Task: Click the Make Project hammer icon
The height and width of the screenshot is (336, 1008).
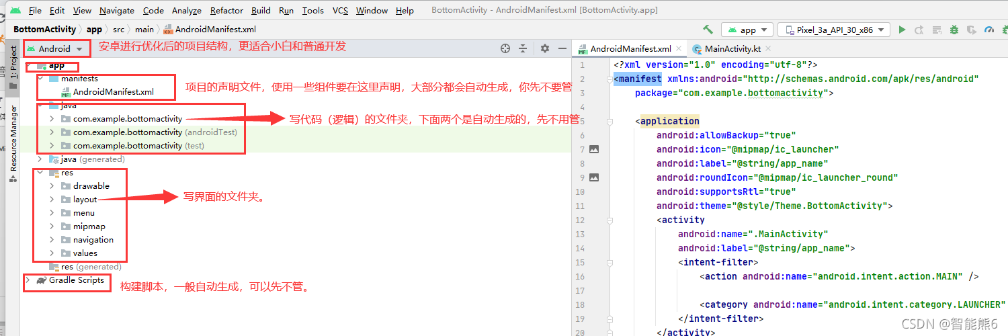Action: pyautogui.click(x=708, y=30)
